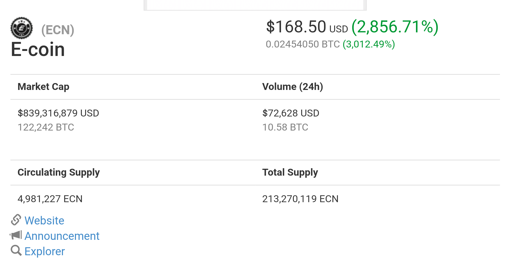Click the 4,981,227 ECN circulating supply value
Screen dimensions: 510x260
point(50,199)
